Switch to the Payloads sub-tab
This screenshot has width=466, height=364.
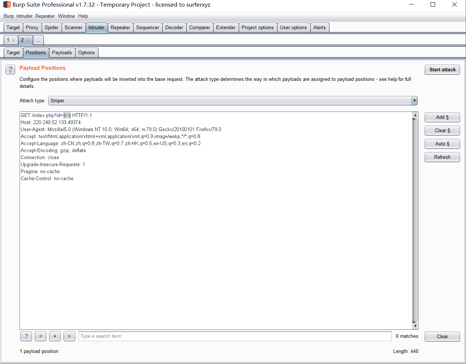click(62, 53)
